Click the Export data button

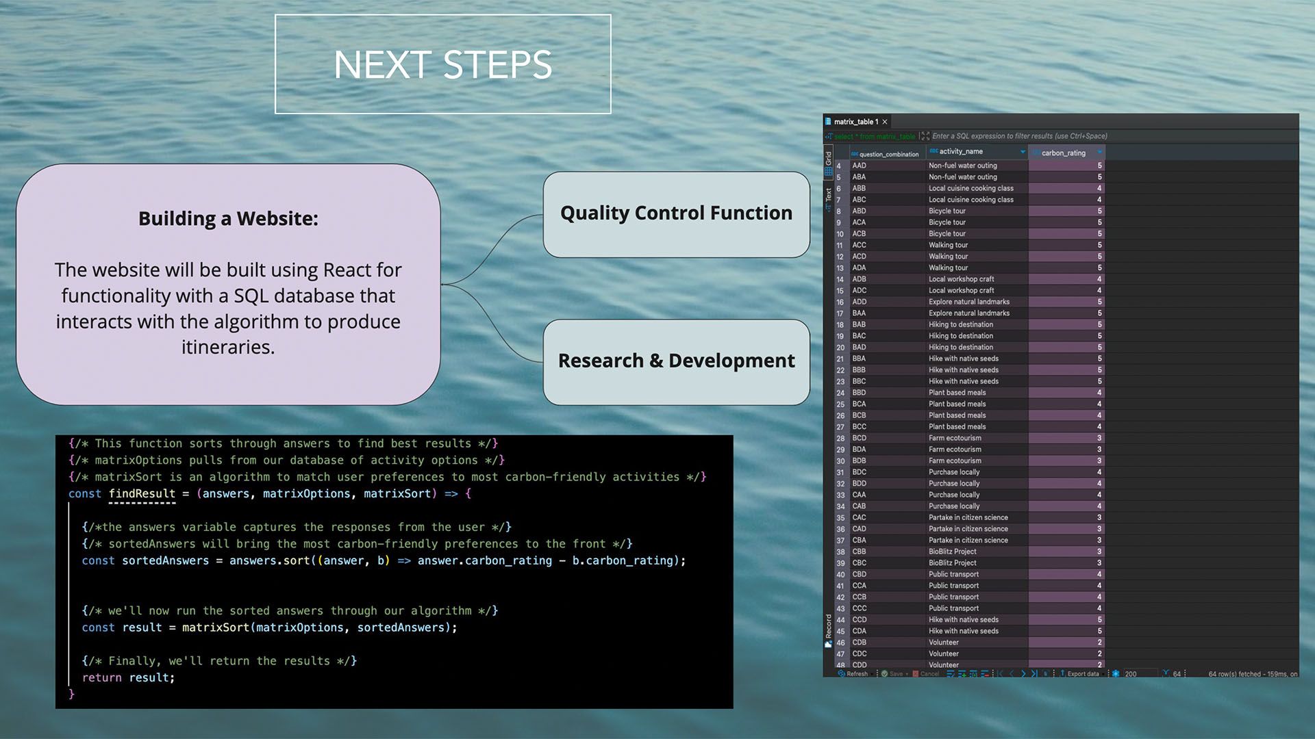(x=1082, y=674)
